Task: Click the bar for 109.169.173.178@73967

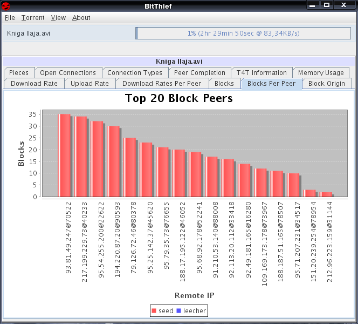Action: 260,183
